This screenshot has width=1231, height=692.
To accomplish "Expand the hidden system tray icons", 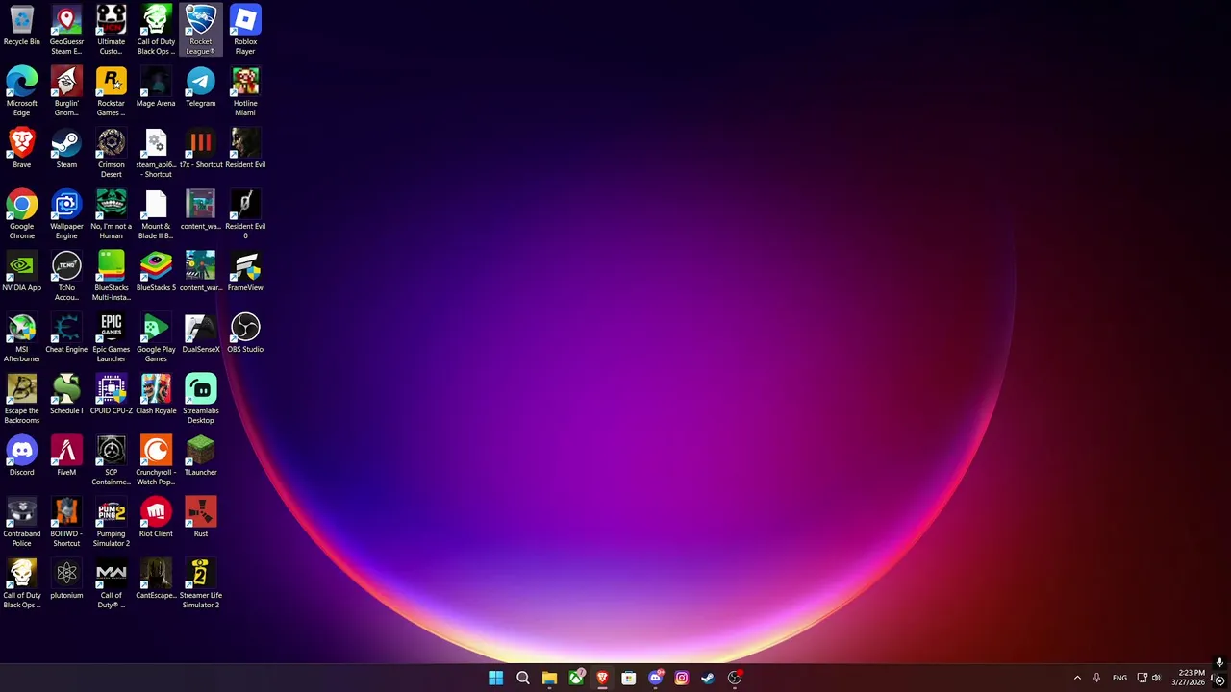I will [1077, 678].
